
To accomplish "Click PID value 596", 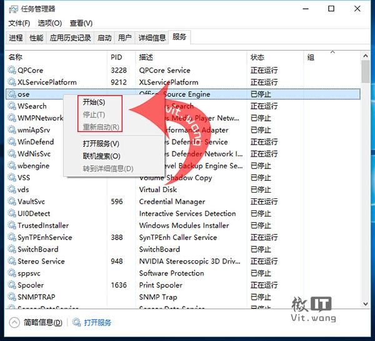I will [x=117, y=201].
